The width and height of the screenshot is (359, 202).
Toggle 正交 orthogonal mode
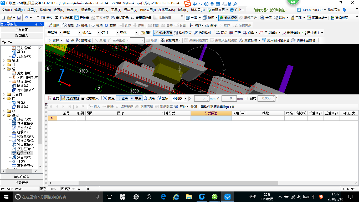click(x=53, y=98)
